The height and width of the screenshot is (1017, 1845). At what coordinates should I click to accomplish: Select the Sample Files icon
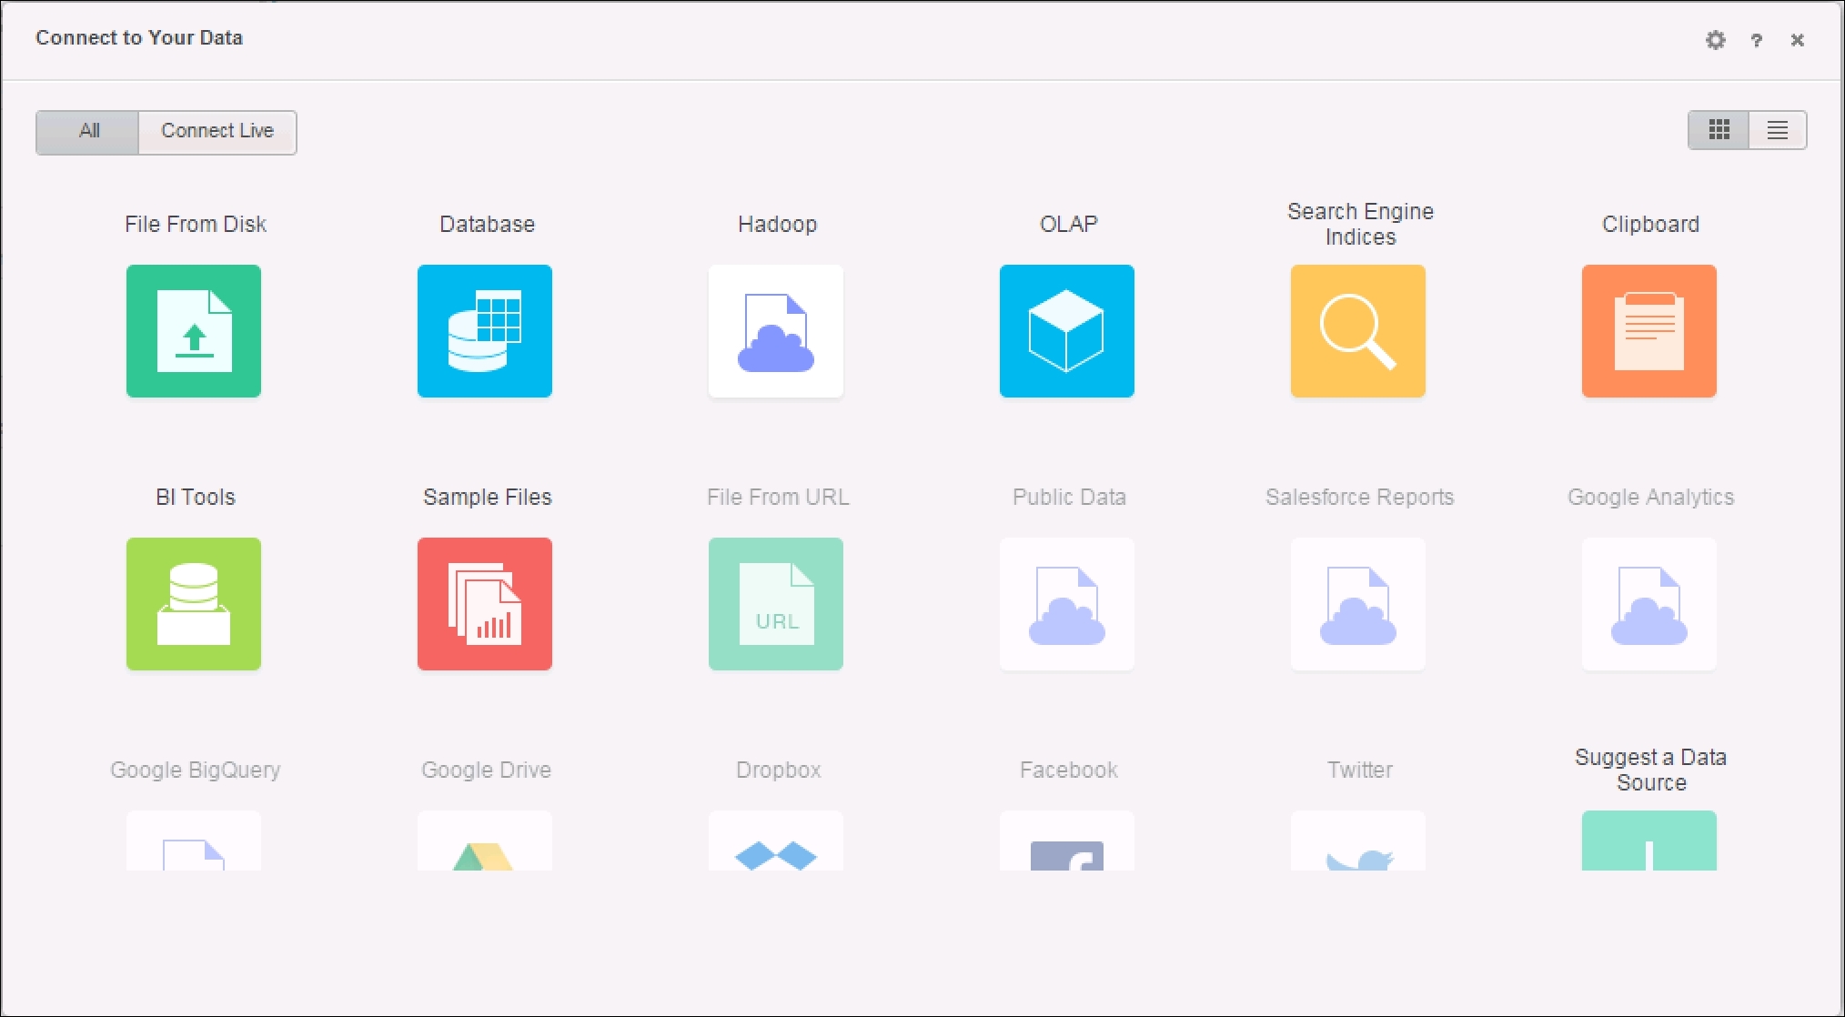click(x=485, y=604)
